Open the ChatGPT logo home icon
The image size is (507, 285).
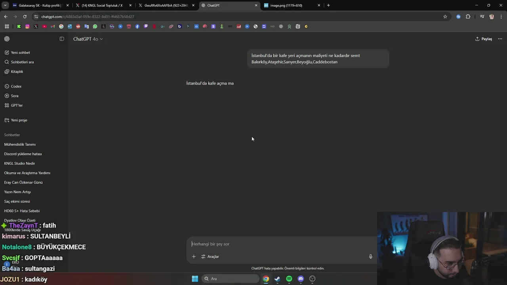point(7,39)
